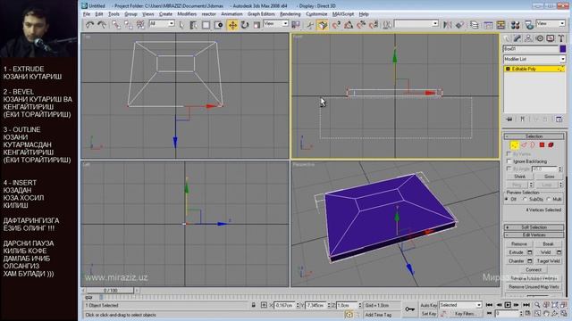Open the Modify command panel tab
572x321 pixels.
pos(517,38)
